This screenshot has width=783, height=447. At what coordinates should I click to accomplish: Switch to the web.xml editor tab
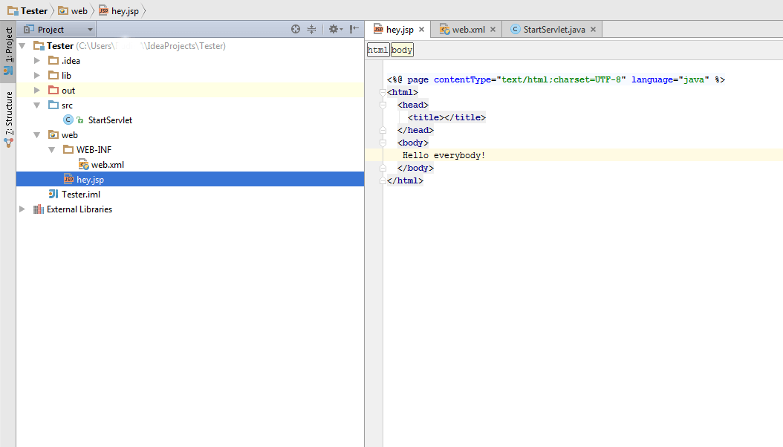(x=468, y=30)
